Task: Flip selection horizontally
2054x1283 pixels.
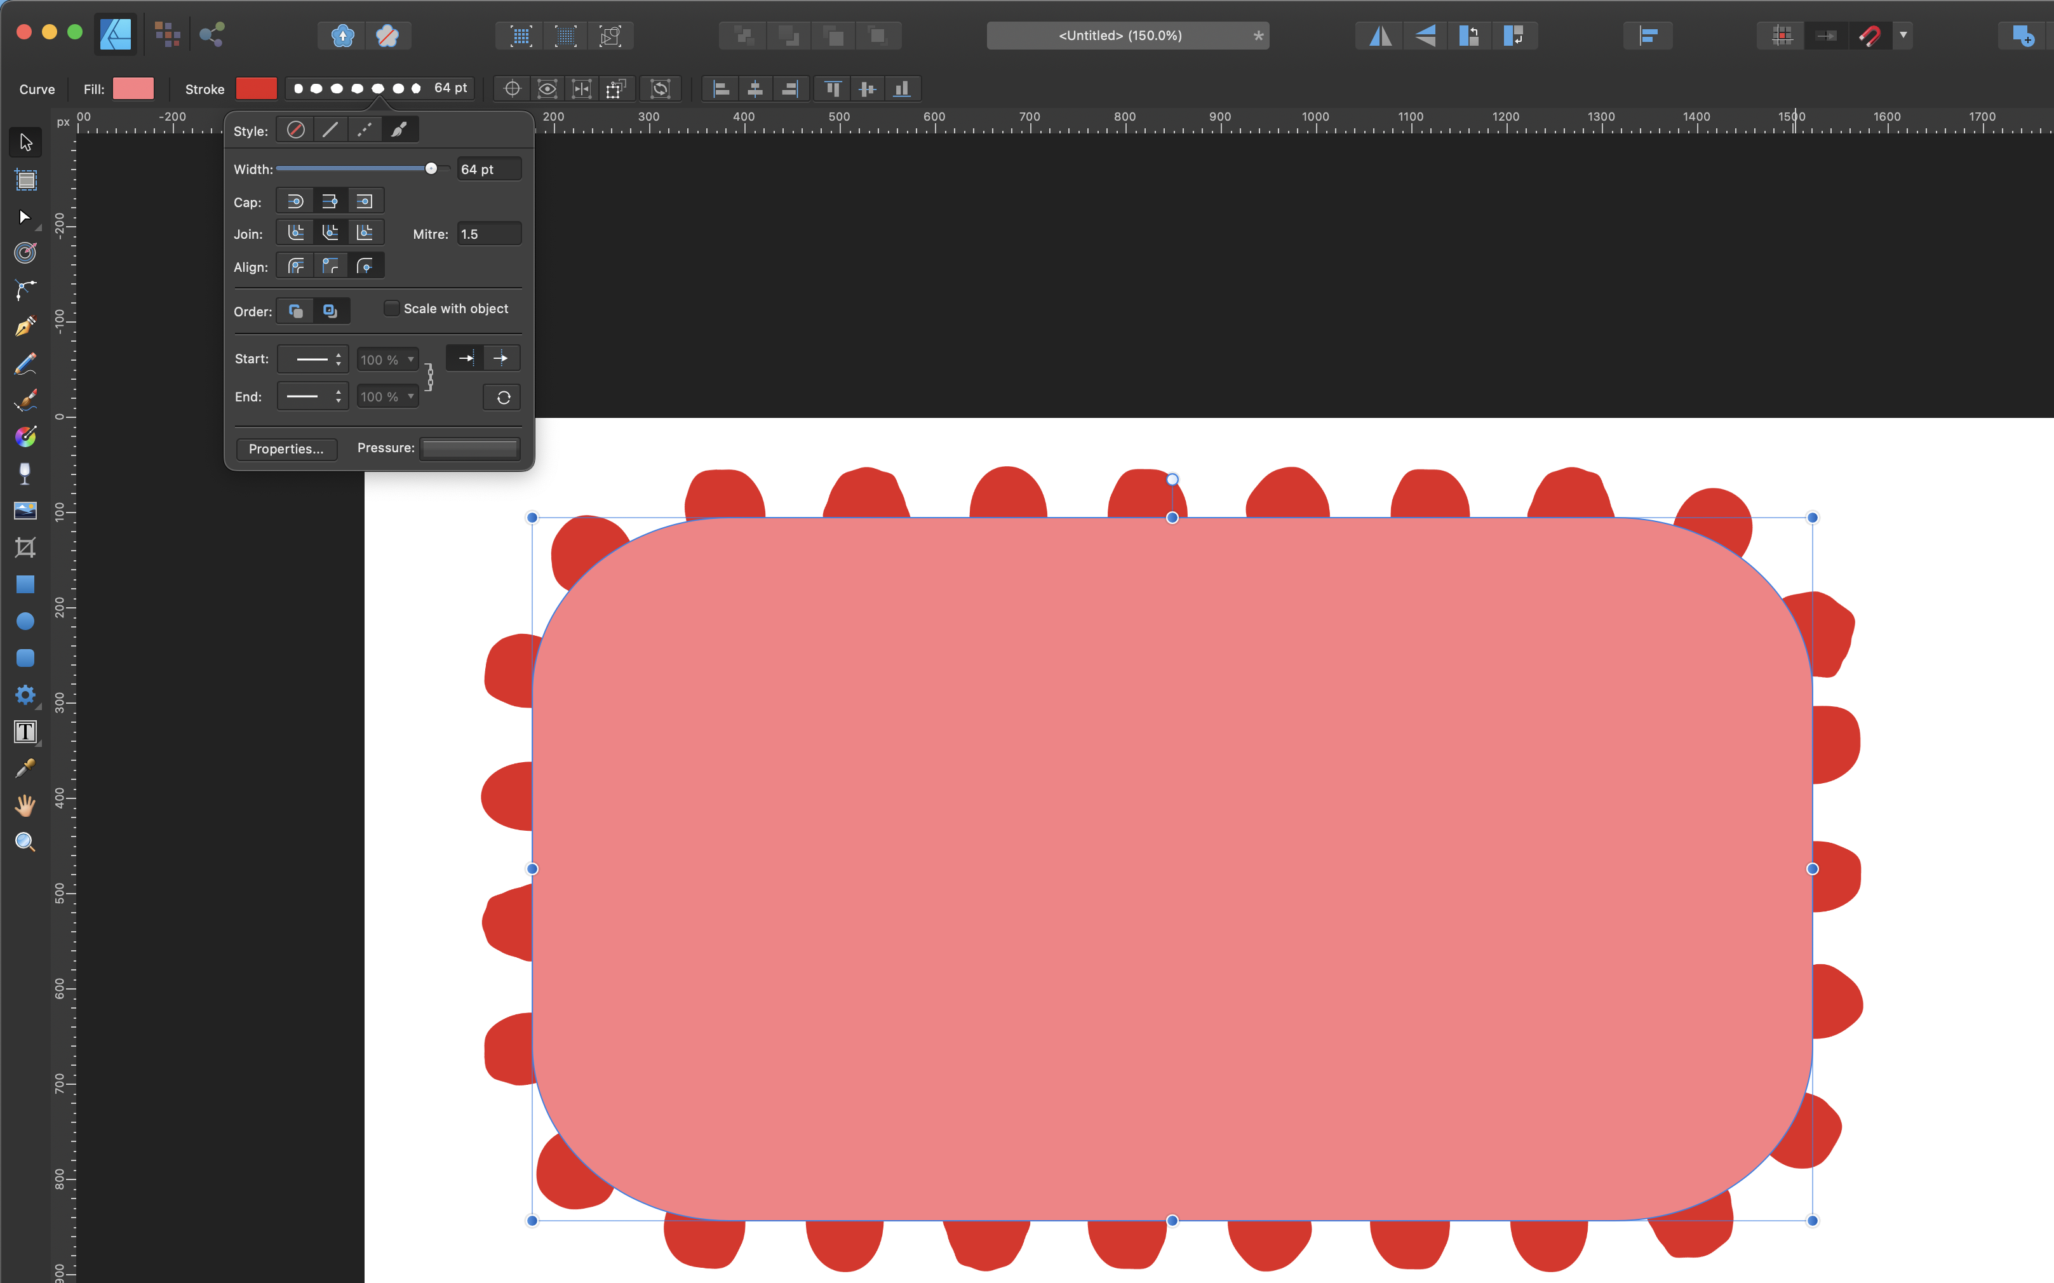Action: (1380, 36)
